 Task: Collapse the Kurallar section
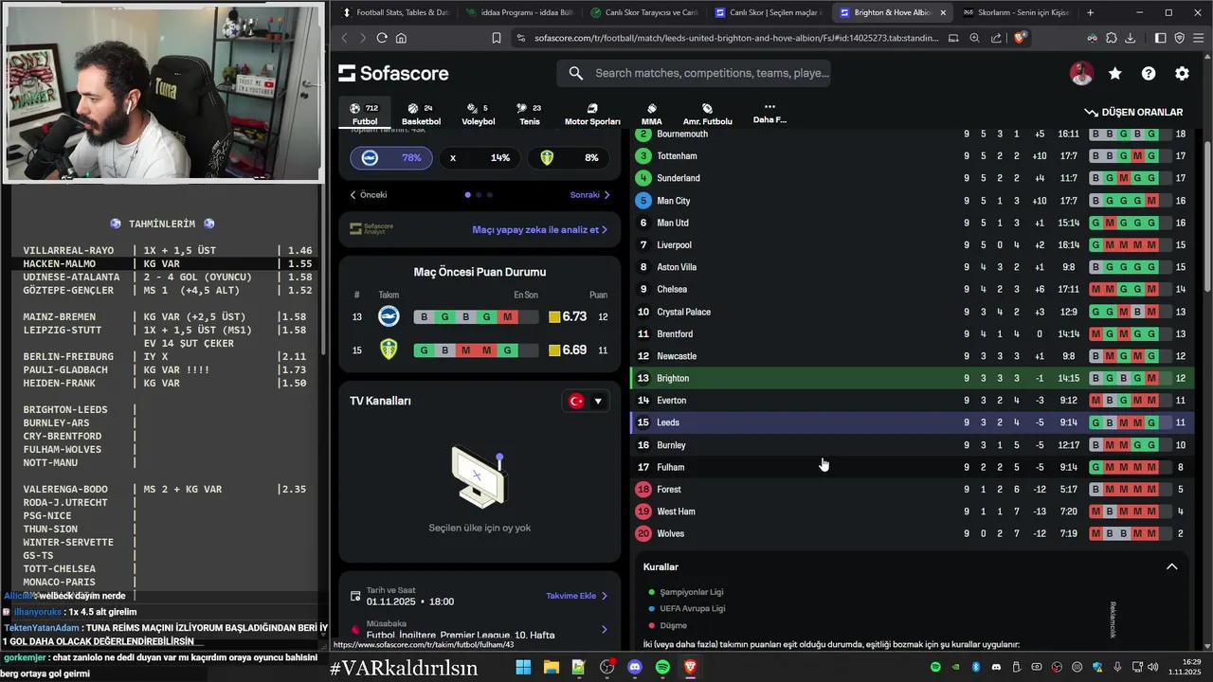[x=1171, y=566]
